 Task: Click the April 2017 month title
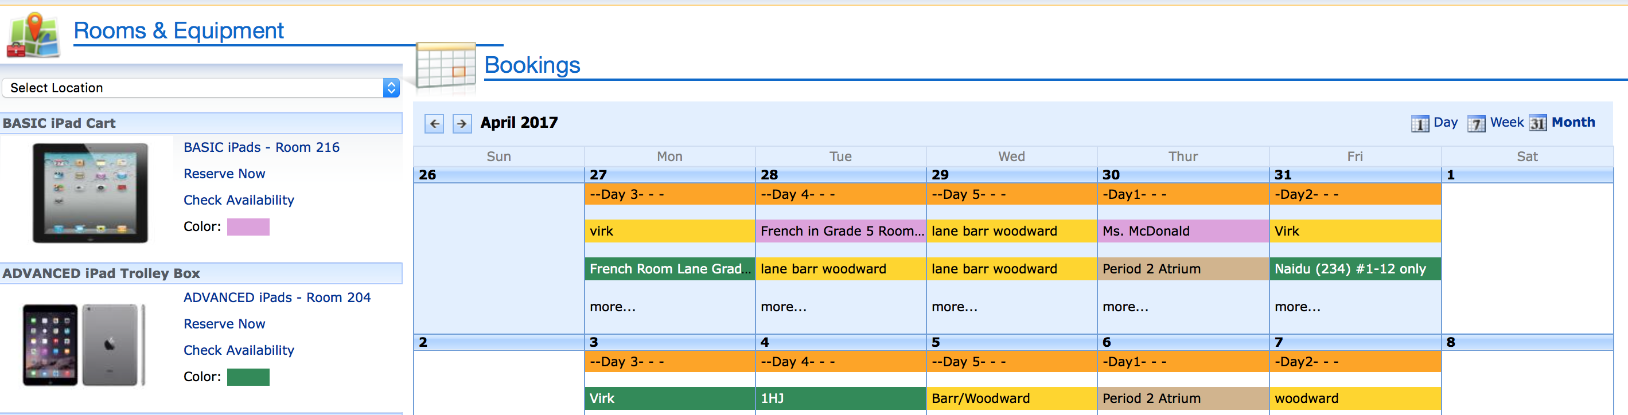coord(519,123)
